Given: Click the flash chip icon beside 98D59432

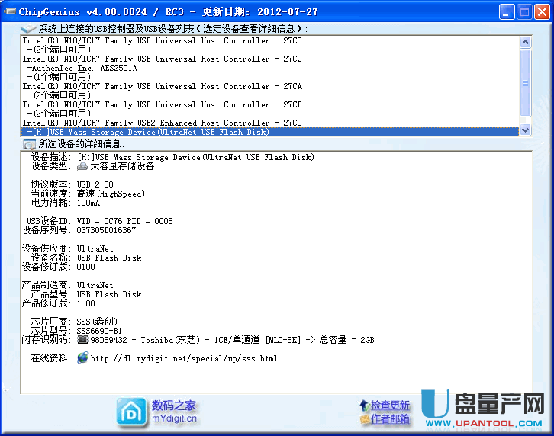Looking at the screenshot, I should tap(82, 340).
